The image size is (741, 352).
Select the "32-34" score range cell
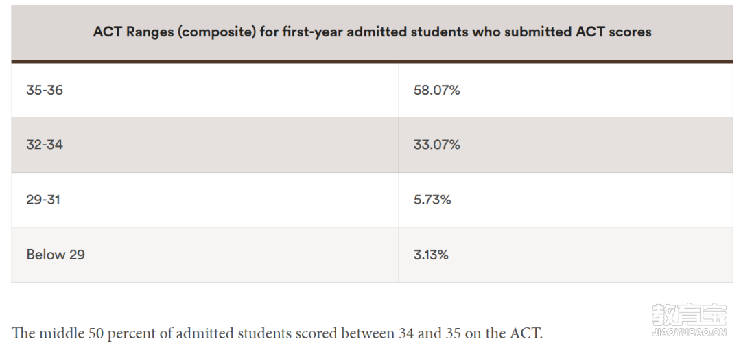tap(45, 145)
